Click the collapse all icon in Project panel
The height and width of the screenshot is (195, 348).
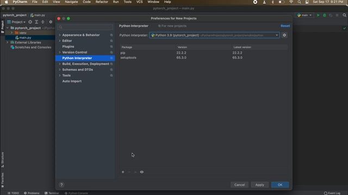[x=43, y=22]
